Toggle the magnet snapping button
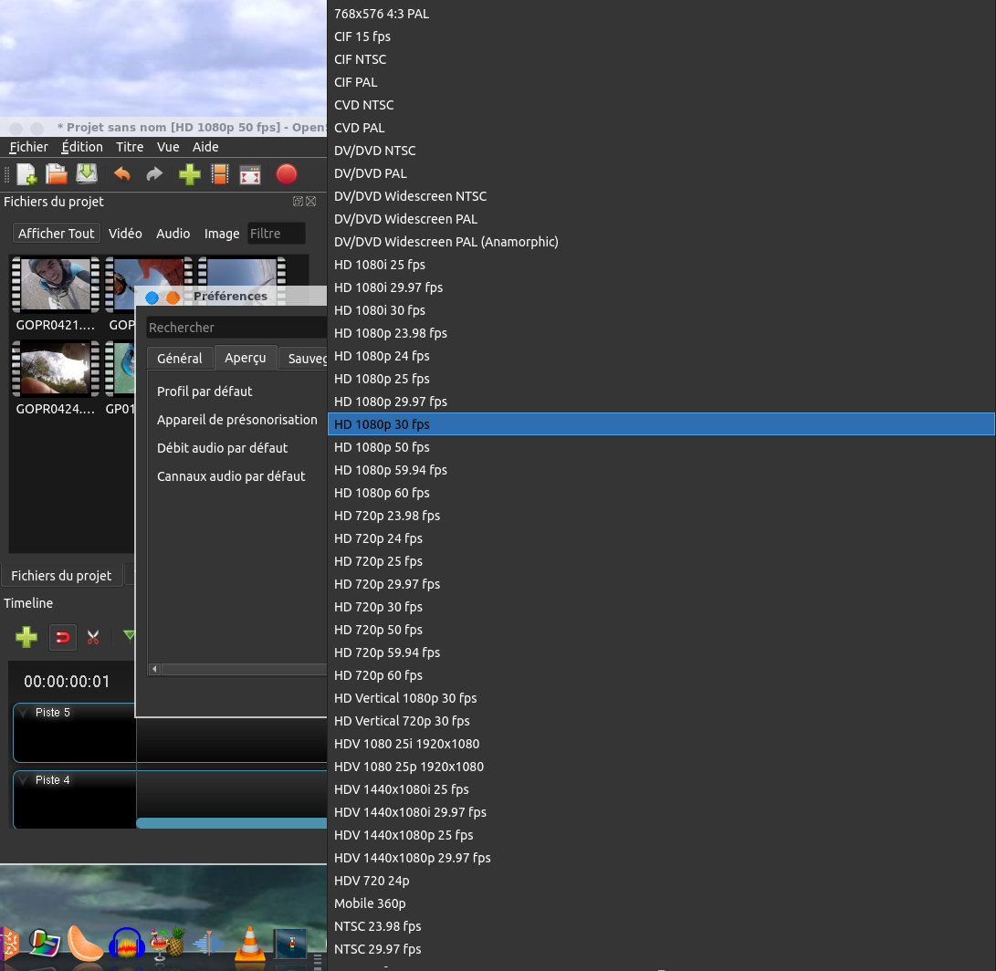The height and width of the screenshot is (971, 996). [x=62, y=637]
